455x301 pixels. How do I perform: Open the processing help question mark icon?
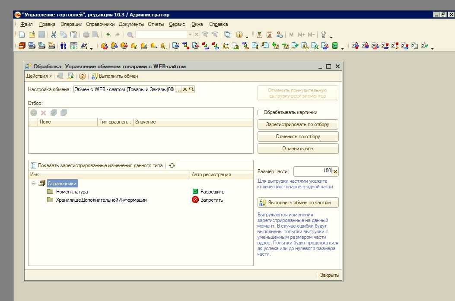[x=83, y=76]
